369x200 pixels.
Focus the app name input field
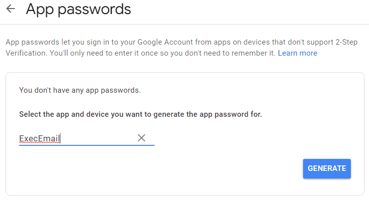(x=87, y=138)
